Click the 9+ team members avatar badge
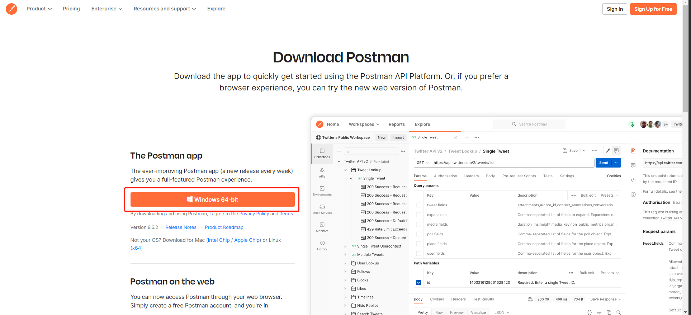Viewport: 691px width, 315px height. [x=665, y=124]
